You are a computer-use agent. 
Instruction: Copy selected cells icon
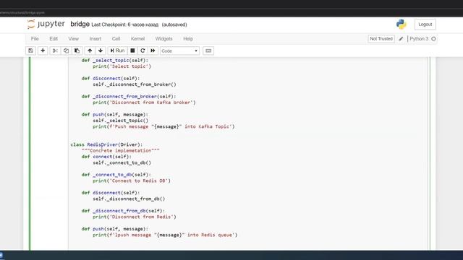66,51
